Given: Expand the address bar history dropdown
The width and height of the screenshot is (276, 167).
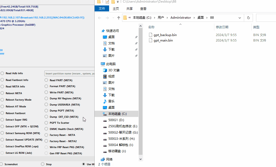Looking at the screenshot, I should point(240,18).
